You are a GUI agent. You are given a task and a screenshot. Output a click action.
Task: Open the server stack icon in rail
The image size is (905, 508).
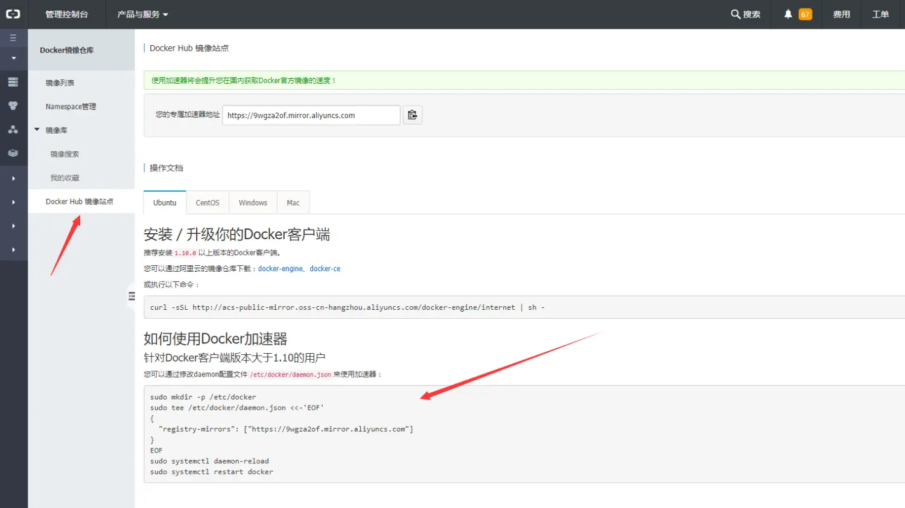[x=13, y=82]
